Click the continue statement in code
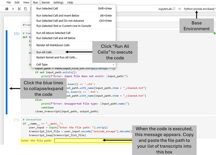The width and height of the screenshot is (216, 155). (x=47, y=108)
